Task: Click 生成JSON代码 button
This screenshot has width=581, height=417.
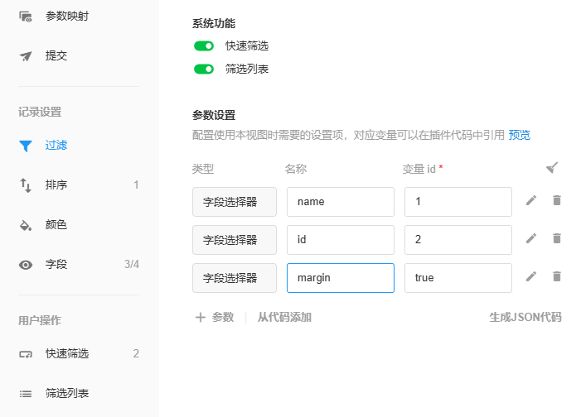Action: 525,318
